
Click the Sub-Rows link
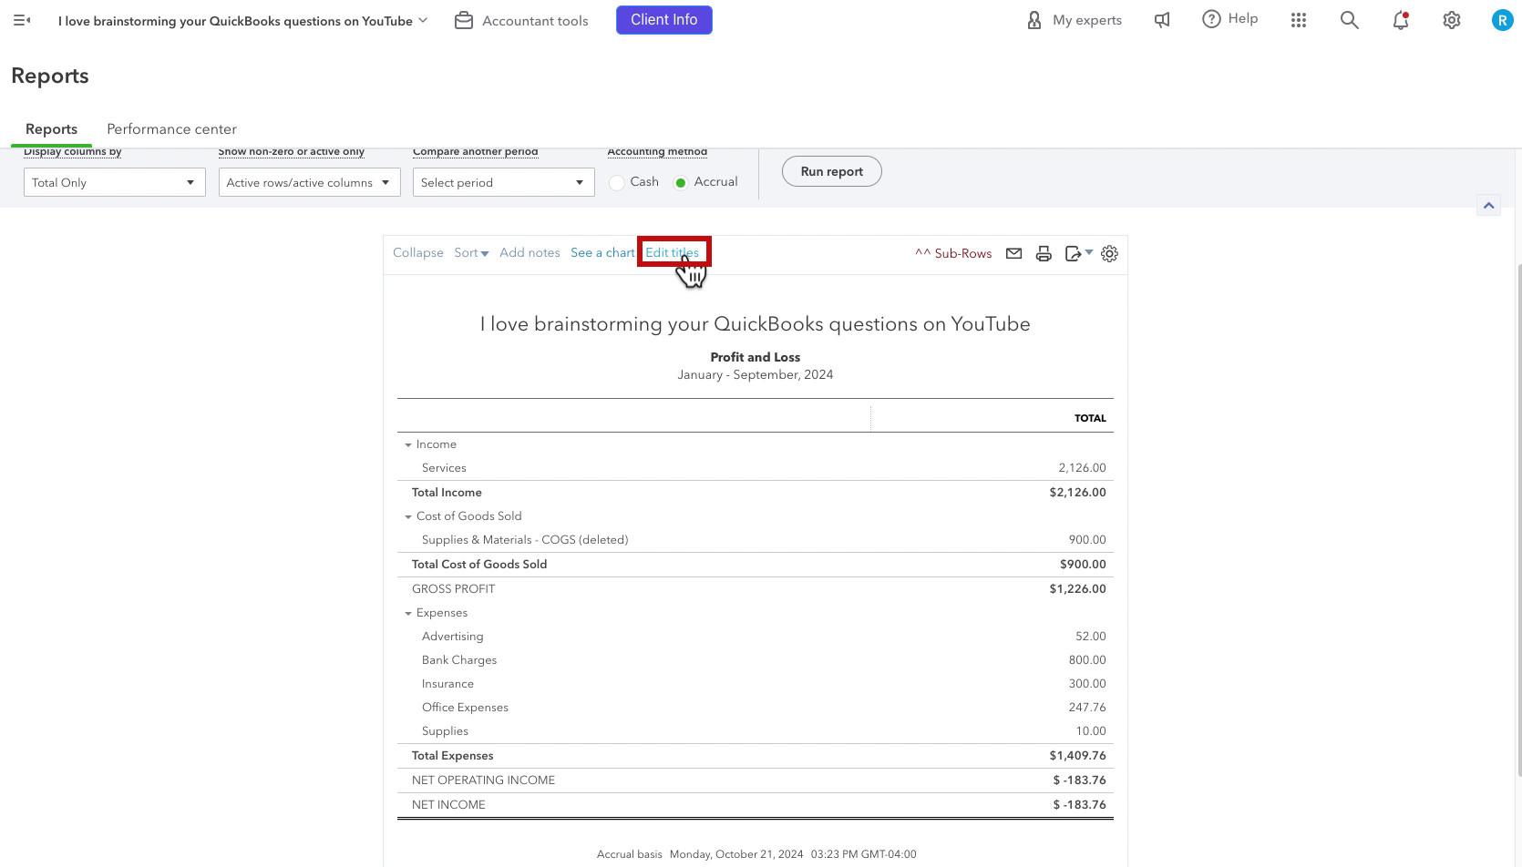pyautogui.click(x=953, y=253)
